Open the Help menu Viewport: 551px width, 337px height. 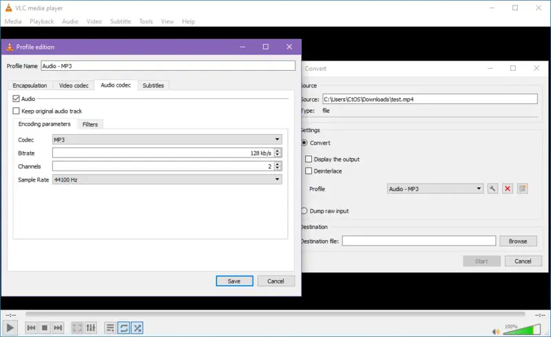point(188,21)
